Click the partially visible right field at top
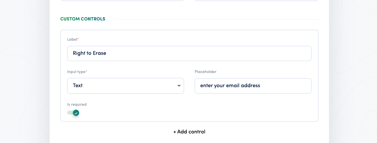Image resolution: width=377 pixels, height=143 pixels. [x=256, y=0]
